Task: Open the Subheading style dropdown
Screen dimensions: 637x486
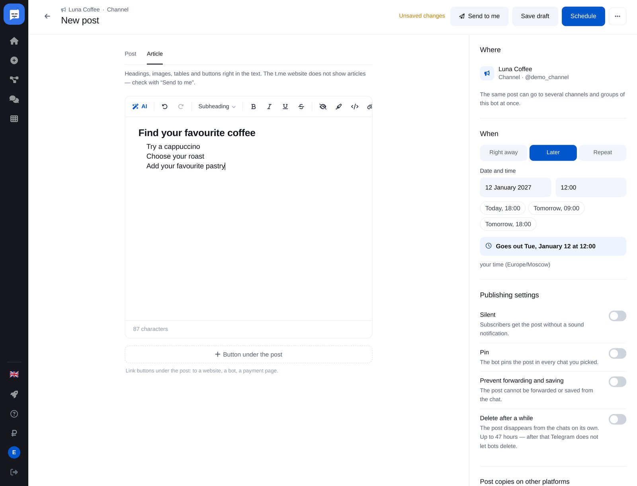Action: point(217,107)
